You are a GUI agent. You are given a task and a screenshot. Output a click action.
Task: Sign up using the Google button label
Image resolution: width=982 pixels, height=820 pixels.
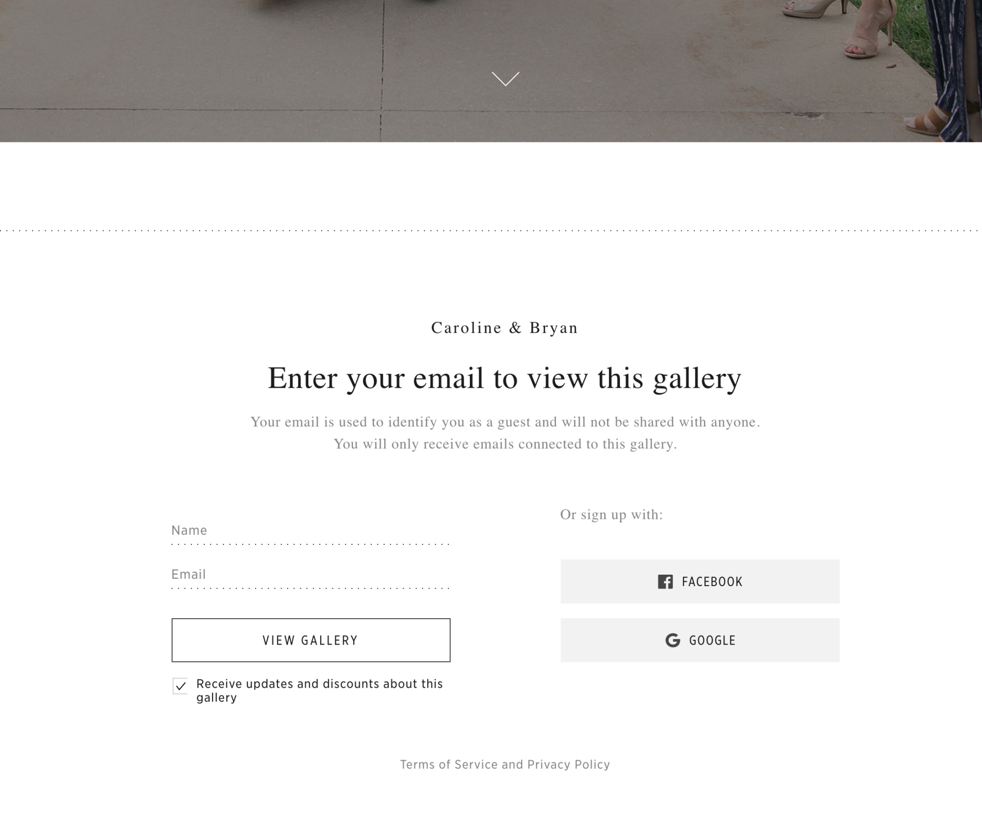[x=712, y=641]
